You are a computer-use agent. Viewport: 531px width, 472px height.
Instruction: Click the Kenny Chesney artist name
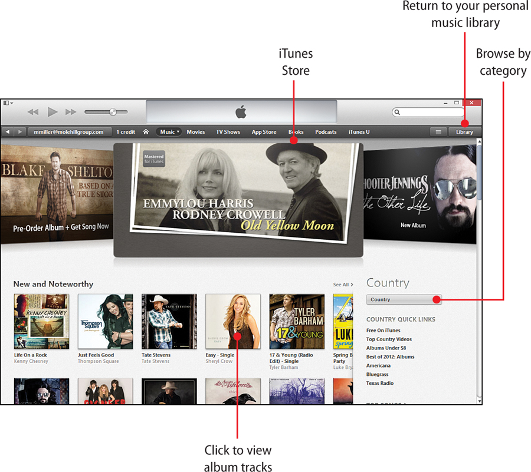[x=31, y=361]
